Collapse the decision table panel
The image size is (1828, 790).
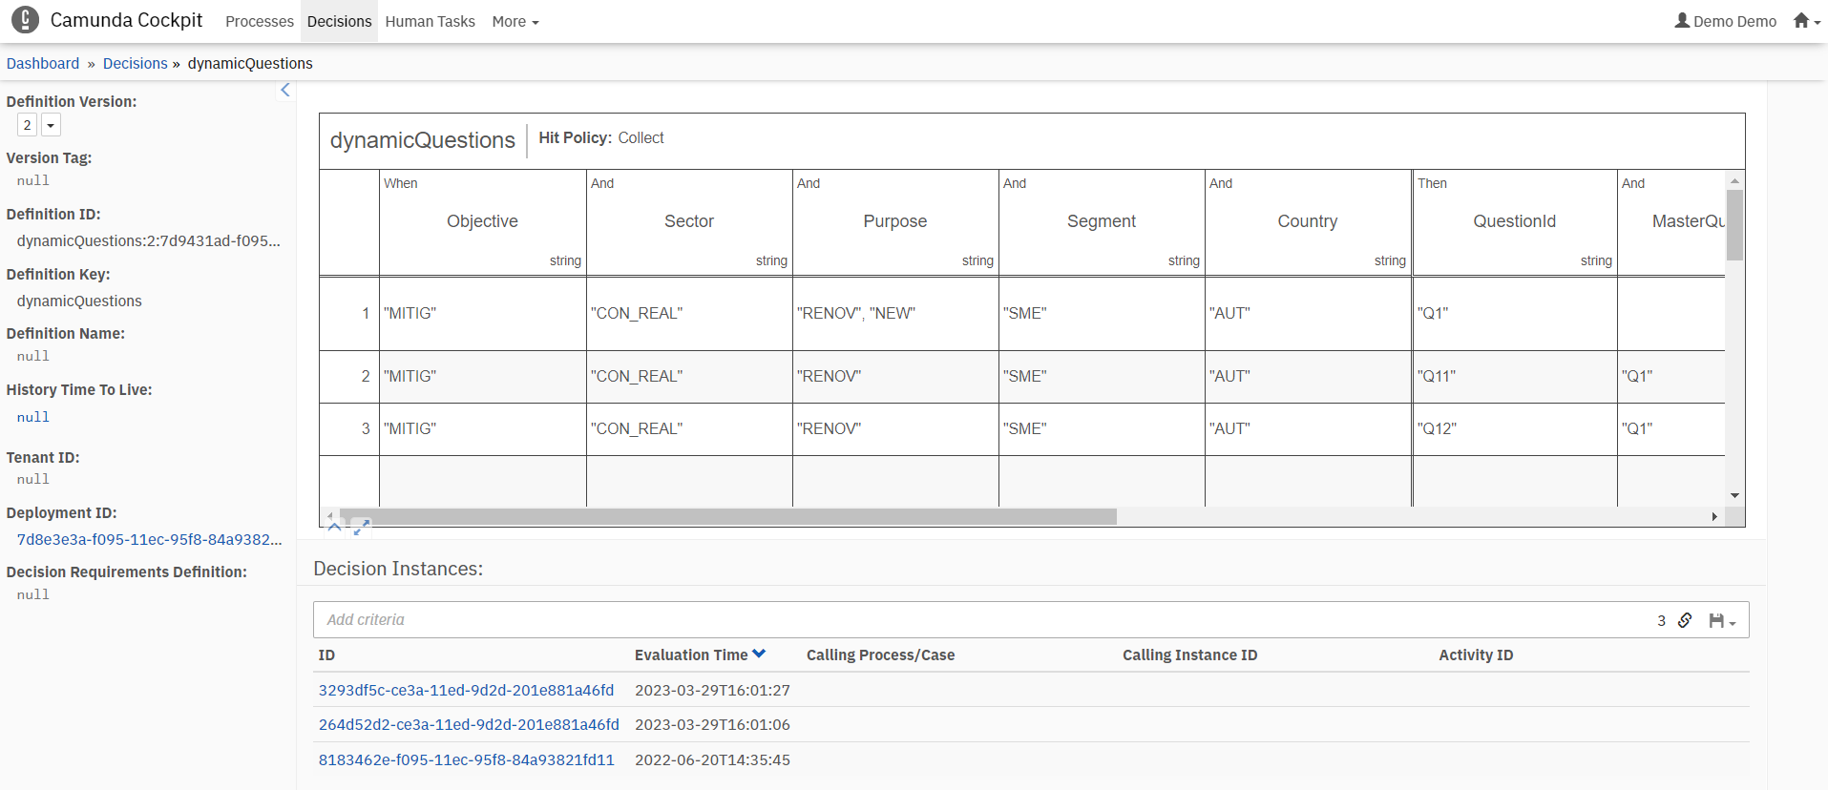point(334,526)
